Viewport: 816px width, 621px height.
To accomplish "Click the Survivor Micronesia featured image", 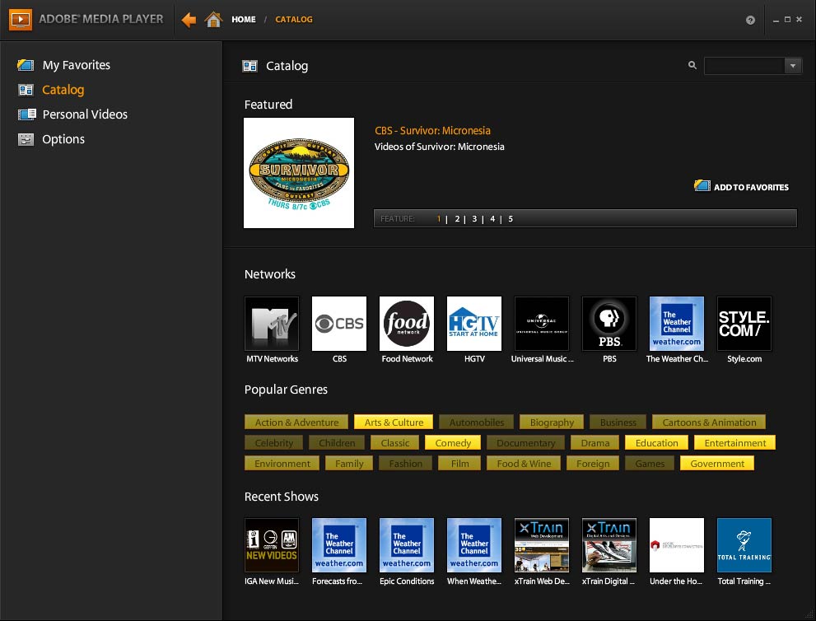I will pyautogui.click(x=299, y=173).
